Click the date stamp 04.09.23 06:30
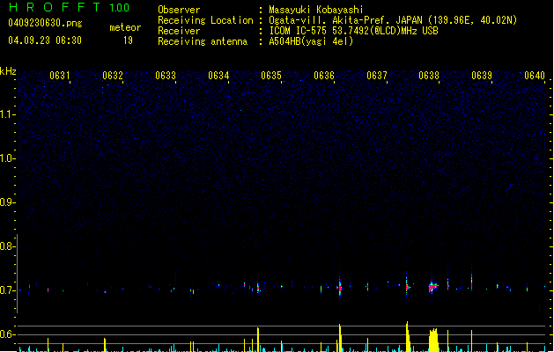Viewport: 554px width, 352px height. click(x=45, y=40)
